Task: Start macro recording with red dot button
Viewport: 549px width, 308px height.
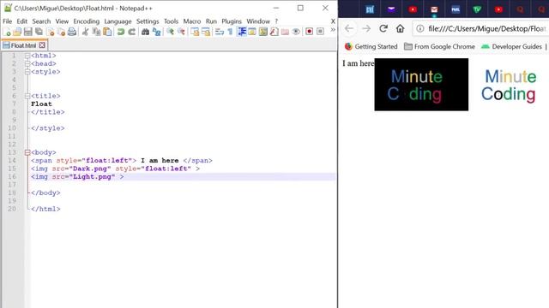Action: [x=309, y=32]
